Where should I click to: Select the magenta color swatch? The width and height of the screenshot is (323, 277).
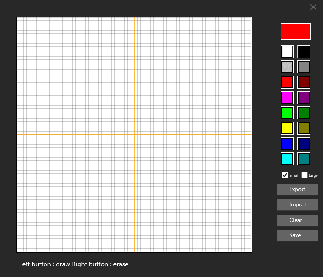point(287,98)
